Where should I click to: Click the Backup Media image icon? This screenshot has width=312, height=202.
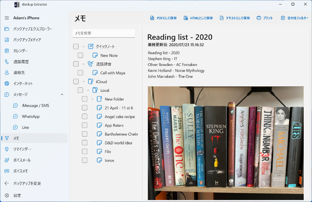click(7, 40)
